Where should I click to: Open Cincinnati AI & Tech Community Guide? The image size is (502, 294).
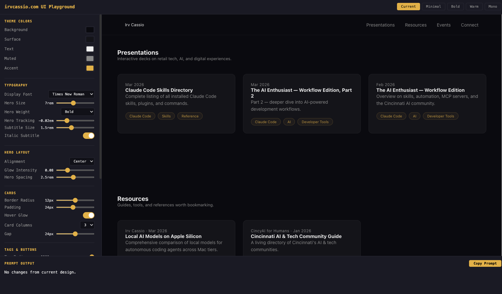tap(302, 238)
